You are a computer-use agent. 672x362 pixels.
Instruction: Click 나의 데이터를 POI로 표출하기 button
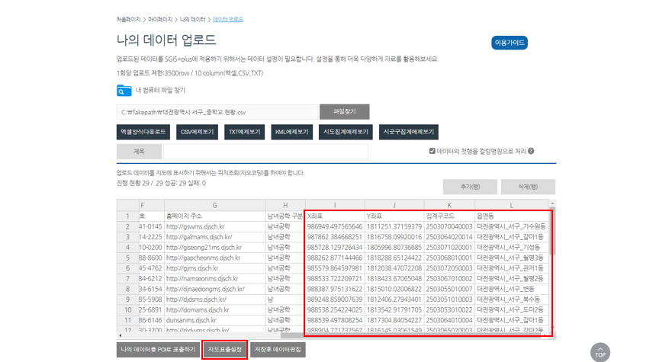pos(158,350)
